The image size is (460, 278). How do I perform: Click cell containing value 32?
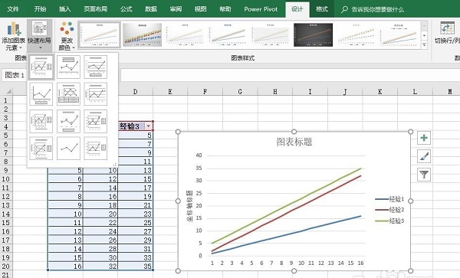coord(100,267)
